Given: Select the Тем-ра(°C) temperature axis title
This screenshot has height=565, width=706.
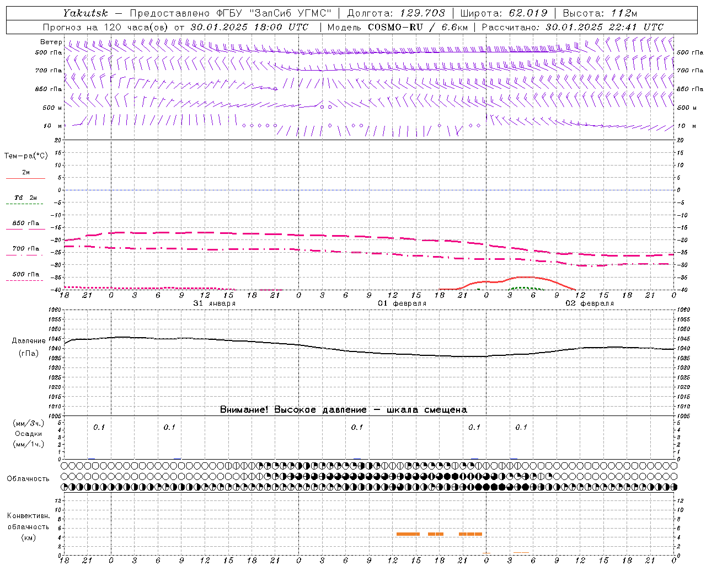Looking at the screenshot, I should tap(26, 156).
